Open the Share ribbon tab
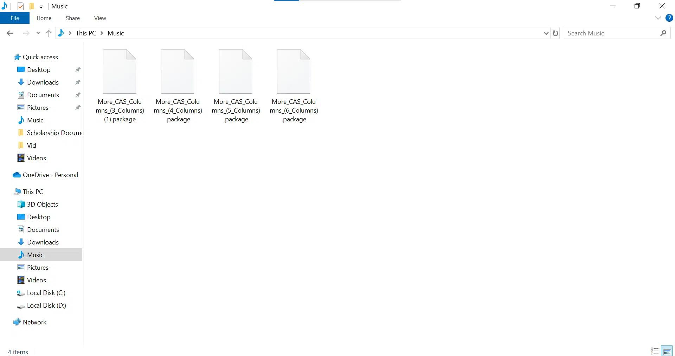Screen dimensions: 675x356 pyautogui.click(x=72, y=18)
